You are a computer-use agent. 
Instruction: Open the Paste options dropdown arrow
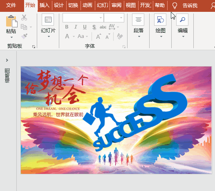pyautogui.click(x=11, y=37)
